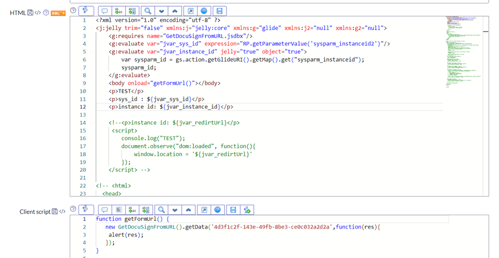Click the save disk in Client script toolbar
Image resolution: width=499 pixels, height=258 pixels.
[233, 210]
